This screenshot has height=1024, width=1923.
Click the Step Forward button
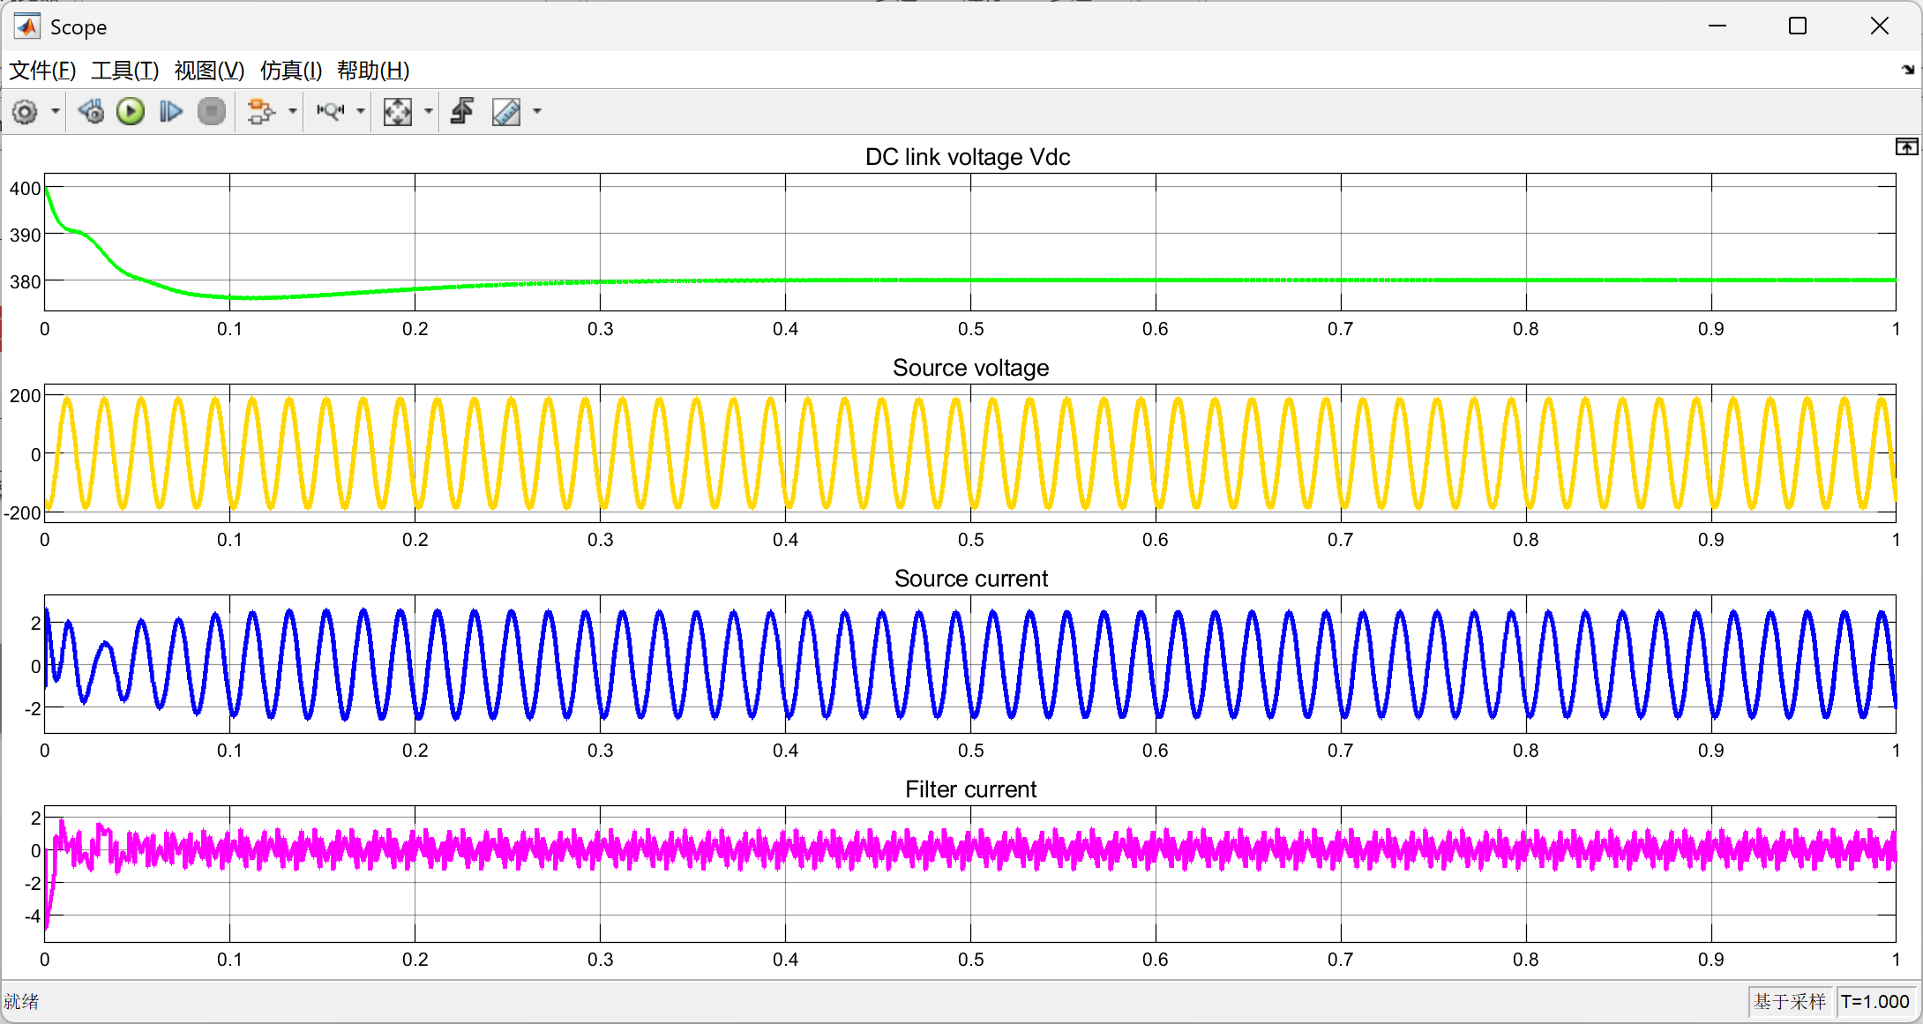[x=170, y=112]
